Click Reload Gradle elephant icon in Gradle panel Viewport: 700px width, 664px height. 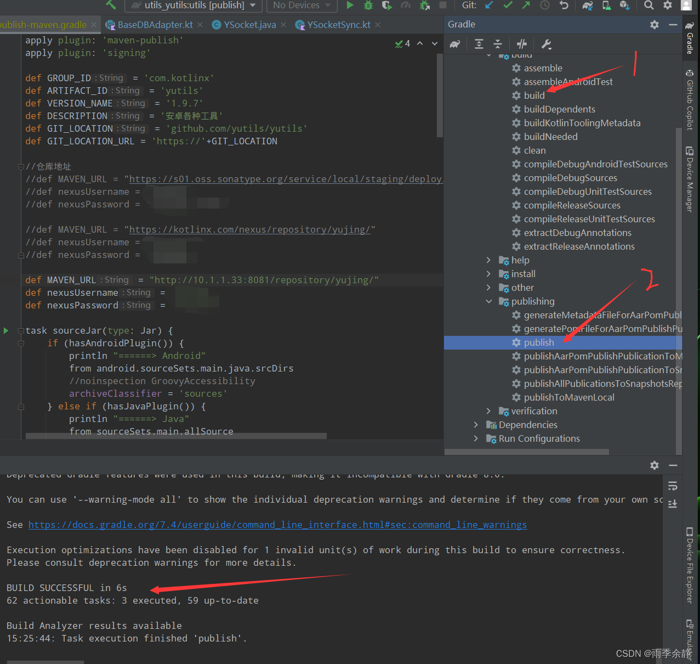pyautogui.click(x=455, y=44)
